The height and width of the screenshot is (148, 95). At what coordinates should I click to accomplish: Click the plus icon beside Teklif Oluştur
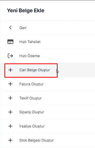coord(10,98)
